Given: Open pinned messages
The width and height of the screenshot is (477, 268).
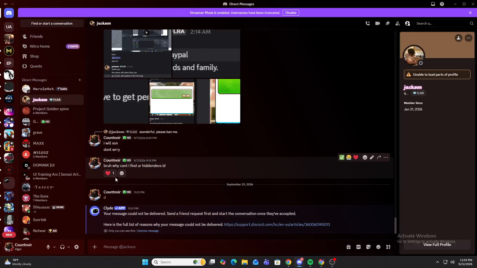Looking at the screenshot, I should click(388, 23).
